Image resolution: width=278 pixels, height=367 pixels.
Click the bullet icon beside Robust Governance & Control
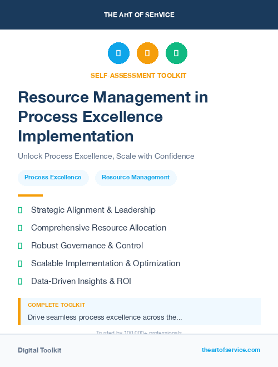click(x=20, y=246)
